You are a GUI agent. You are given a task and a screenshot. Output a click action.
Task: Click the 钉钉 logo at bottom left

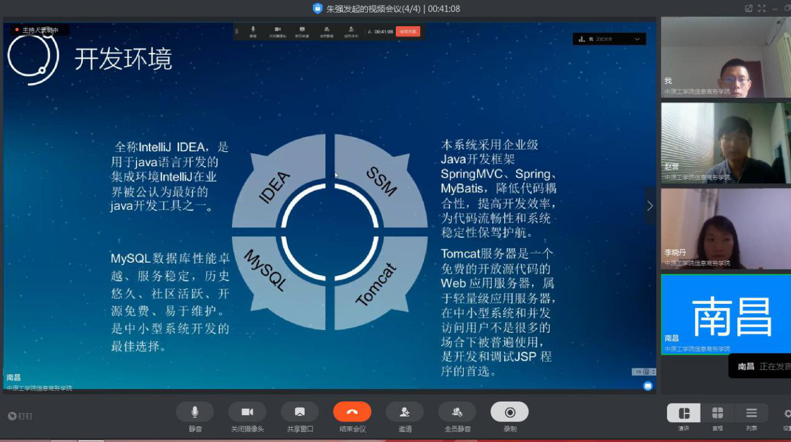(x=20, y=416)
